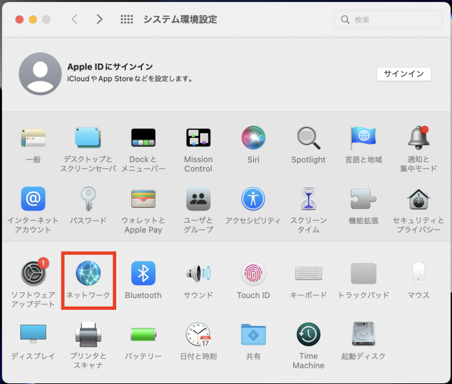Click the Apple ID user avatar

click(40, 74)
